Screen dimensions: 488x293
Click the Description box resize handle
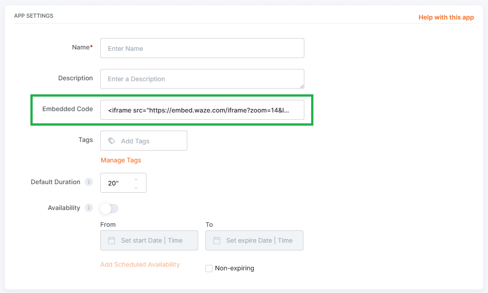pos(301,86)
